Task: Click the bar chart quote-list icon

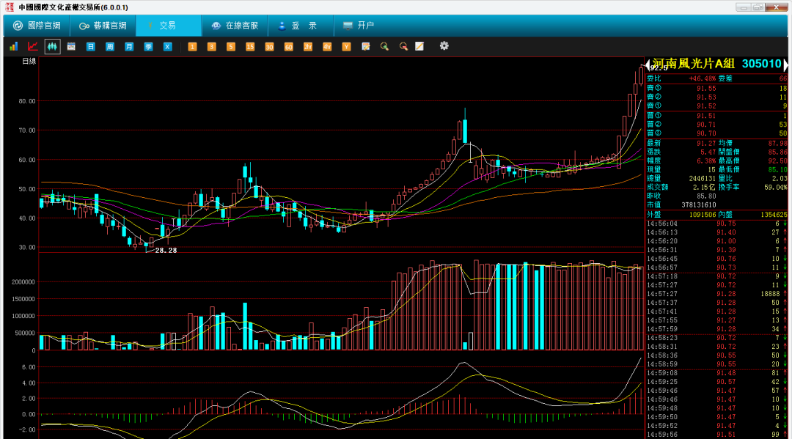Action: point(14,46)
